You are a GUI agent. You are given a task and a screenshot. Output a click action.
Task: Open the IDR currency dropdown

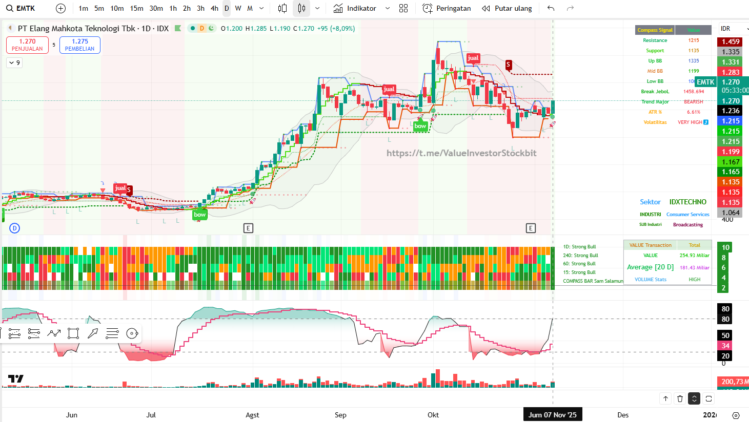click(x=733, y=29)
